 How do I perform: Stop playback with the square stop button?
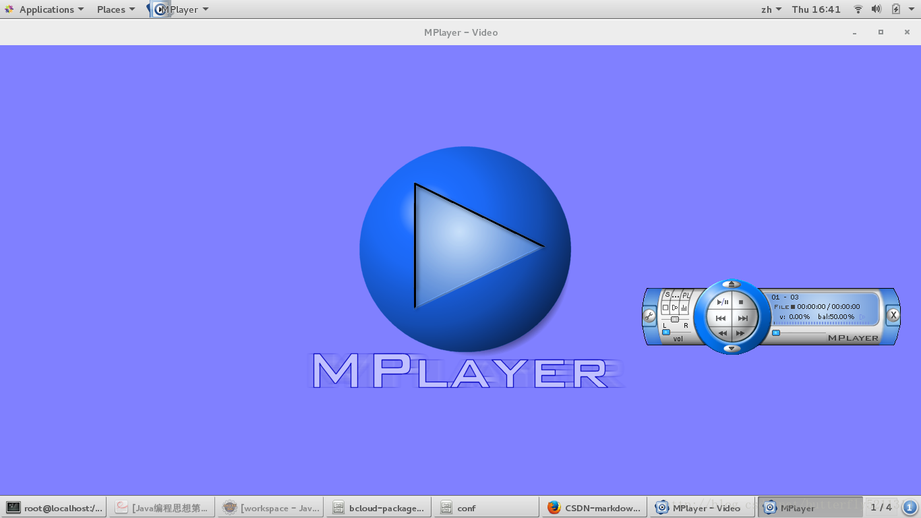coord(741,301)
